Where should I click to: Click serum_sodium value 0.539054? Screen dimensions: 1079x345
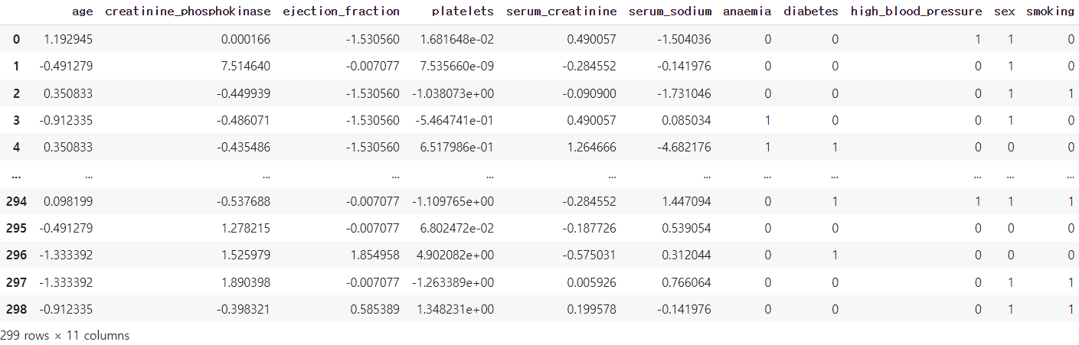(687, 228)
